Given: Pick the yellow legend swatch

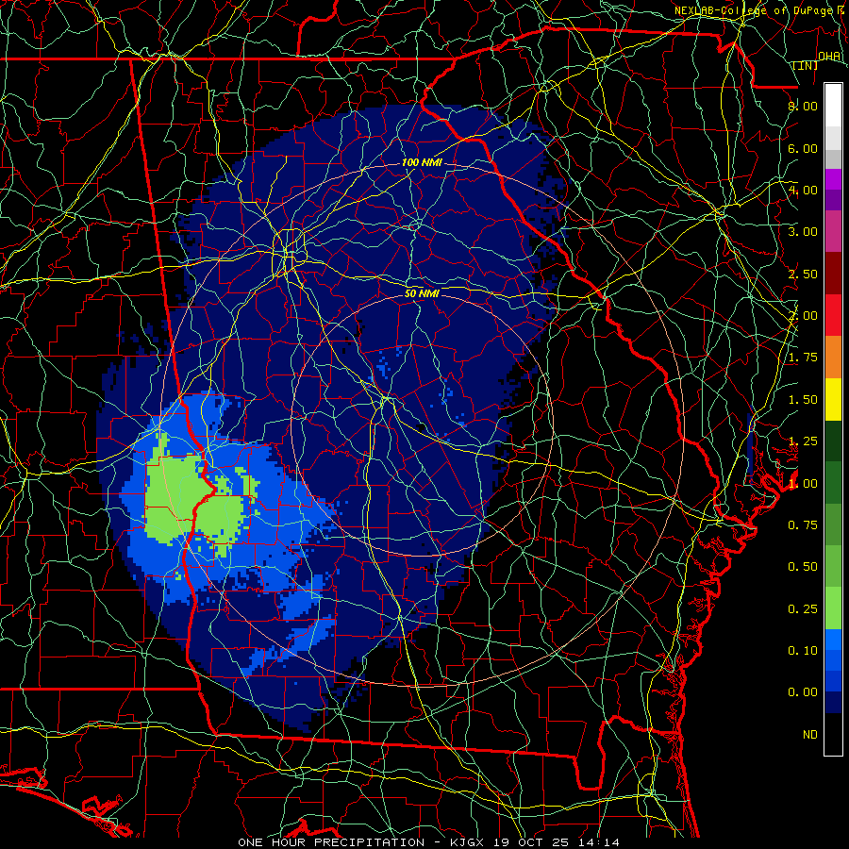Looking at the screenshot, I should pyautogui.click(x=833, y=399).
